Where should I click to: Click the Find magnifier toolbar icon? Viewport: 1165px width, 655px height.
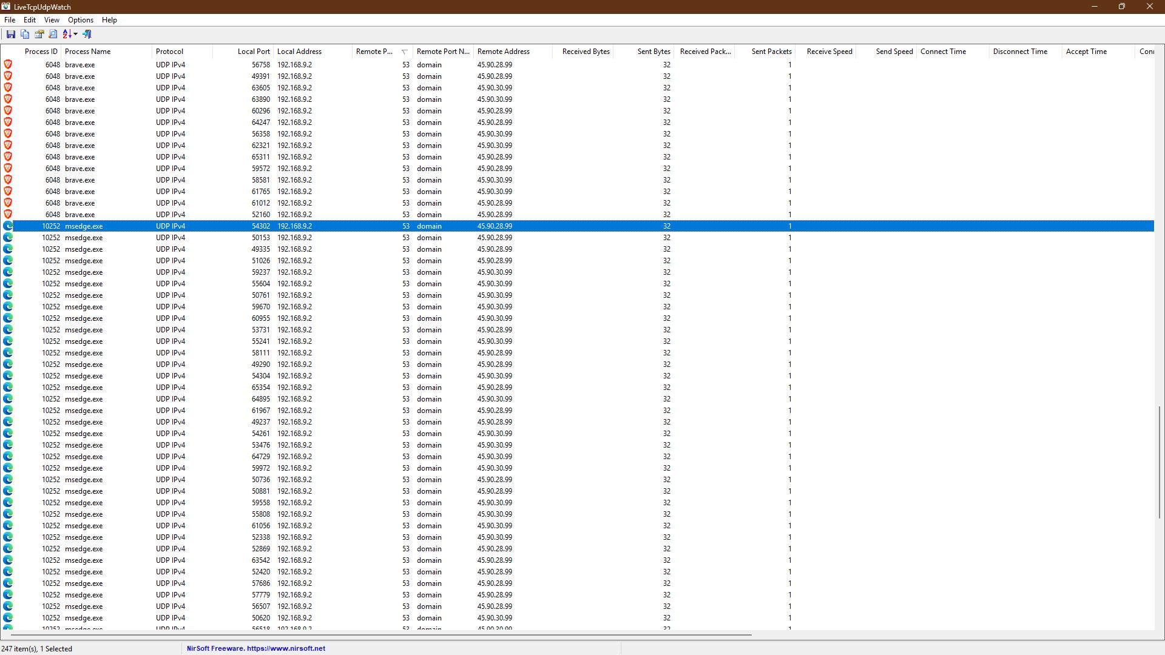[x=53, y=35]
